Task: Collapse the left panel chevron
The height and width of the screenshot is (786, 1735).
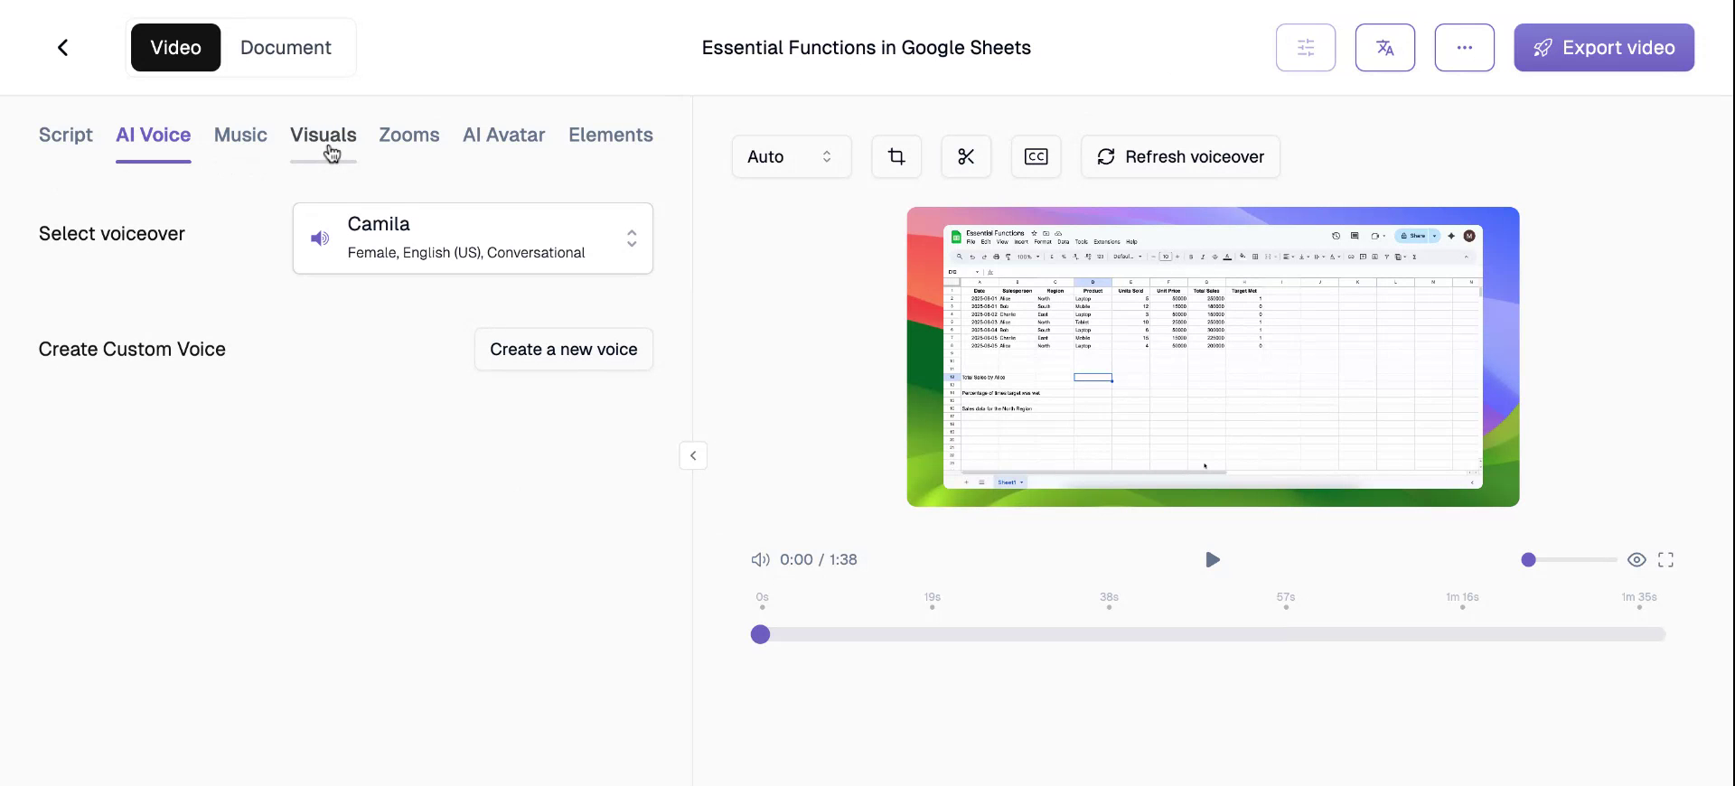Action: click(x=693, y=456)
